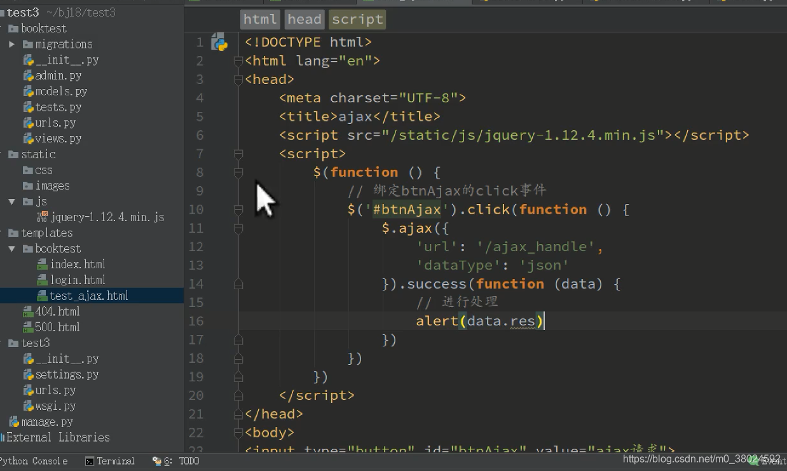Open 404.html file
Image resolution: width=787 pixels, height=471 pixels.
point(58,311)
